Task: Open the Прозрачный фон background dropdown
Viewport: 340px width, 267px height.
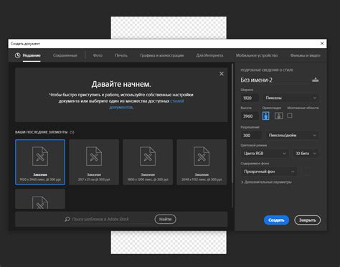Action: [269, 172]
